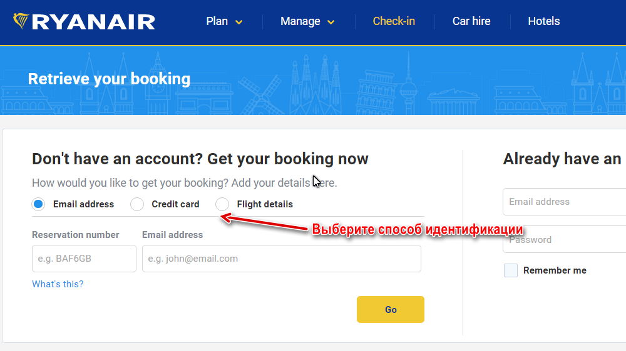Expand the Plan menu chevron
Viewport: 626px width, 351px height.
pos(239,22)
